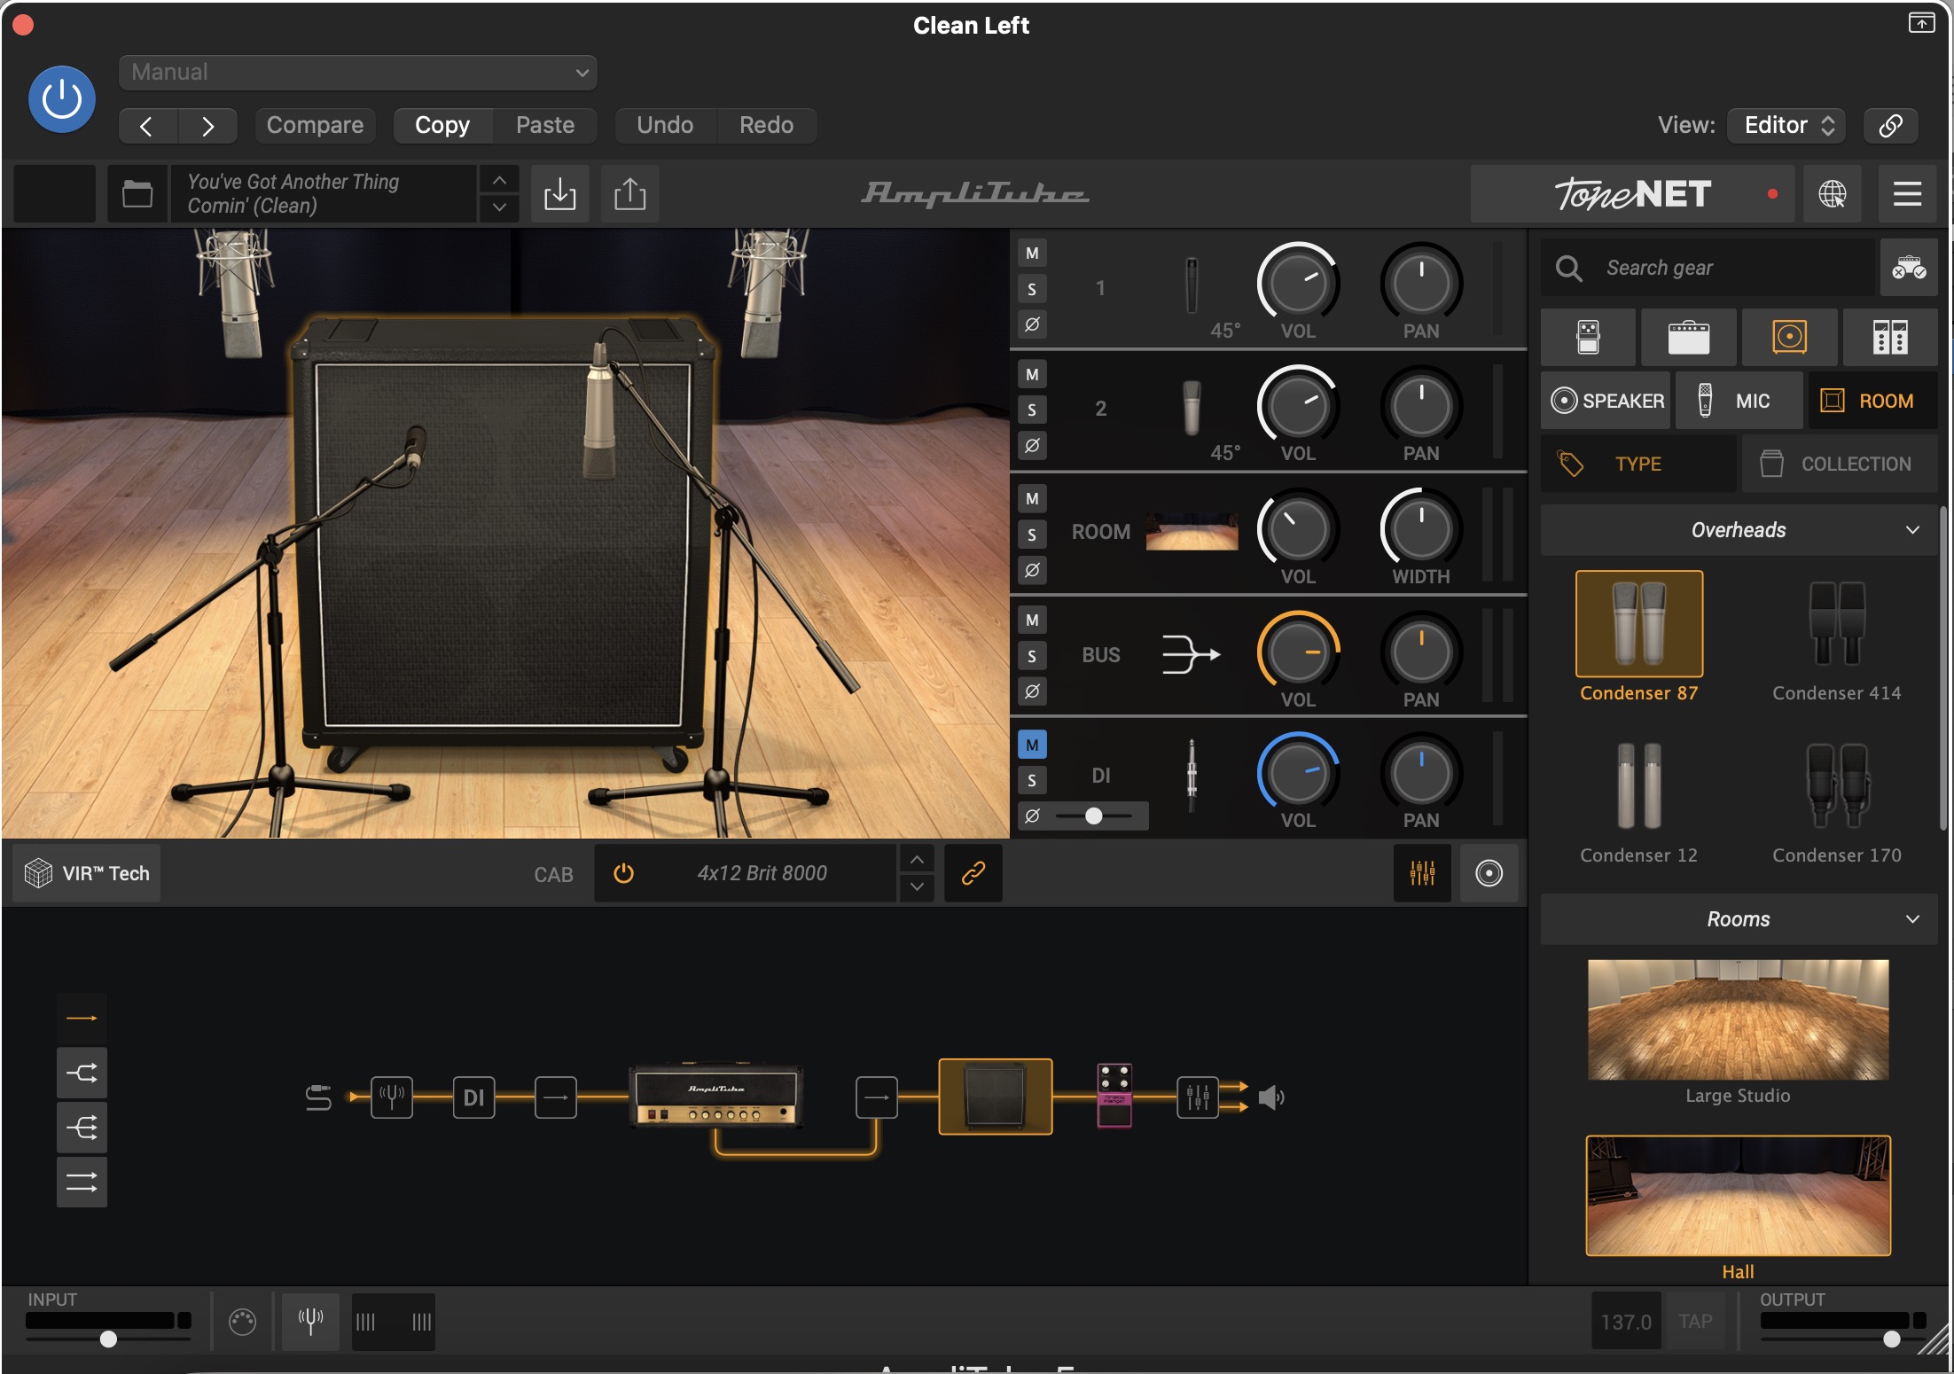Select the Large Studio room thumbnail
Viewport: 1954px width, 1374px height.
(x=1738, y=1019)
